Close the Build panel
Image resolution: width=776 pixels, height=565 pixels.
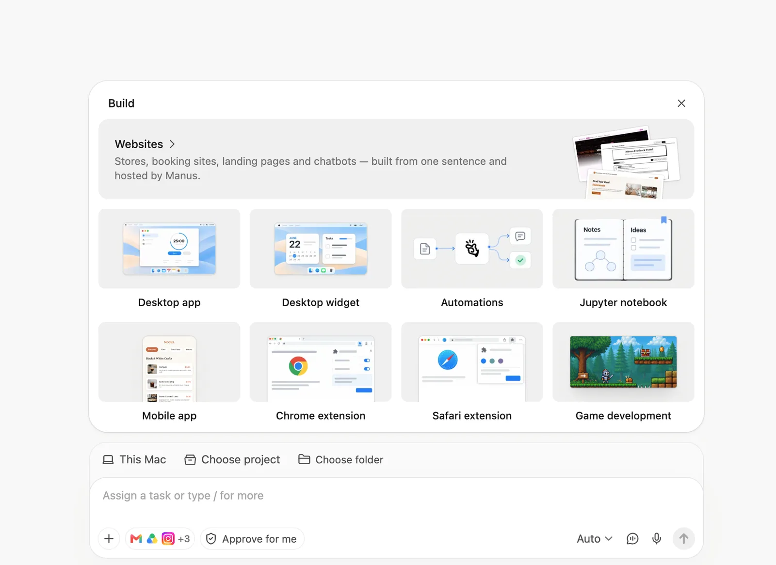(x=681, y=103)
